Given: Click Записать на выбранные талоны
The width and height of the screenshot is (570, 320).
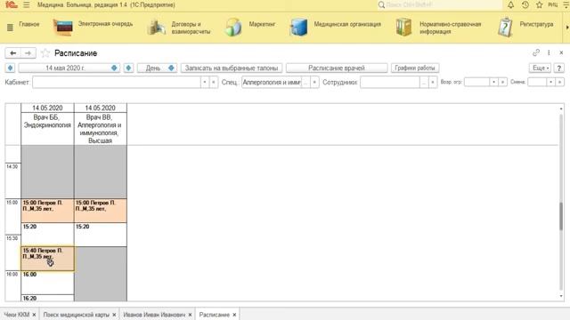Looking at the screenshot, I should pos(232,68).
